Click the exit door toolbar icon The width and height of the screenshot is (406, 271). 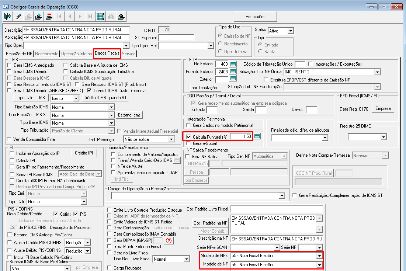coord(8,17)
